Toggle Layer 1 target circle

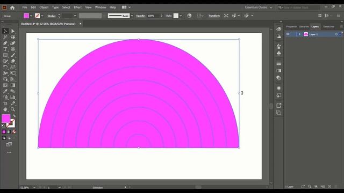click(336, 34)
